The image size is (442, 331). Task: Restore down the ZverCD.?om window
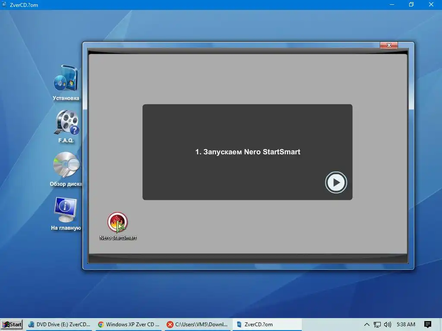click(x=411, y=4)
